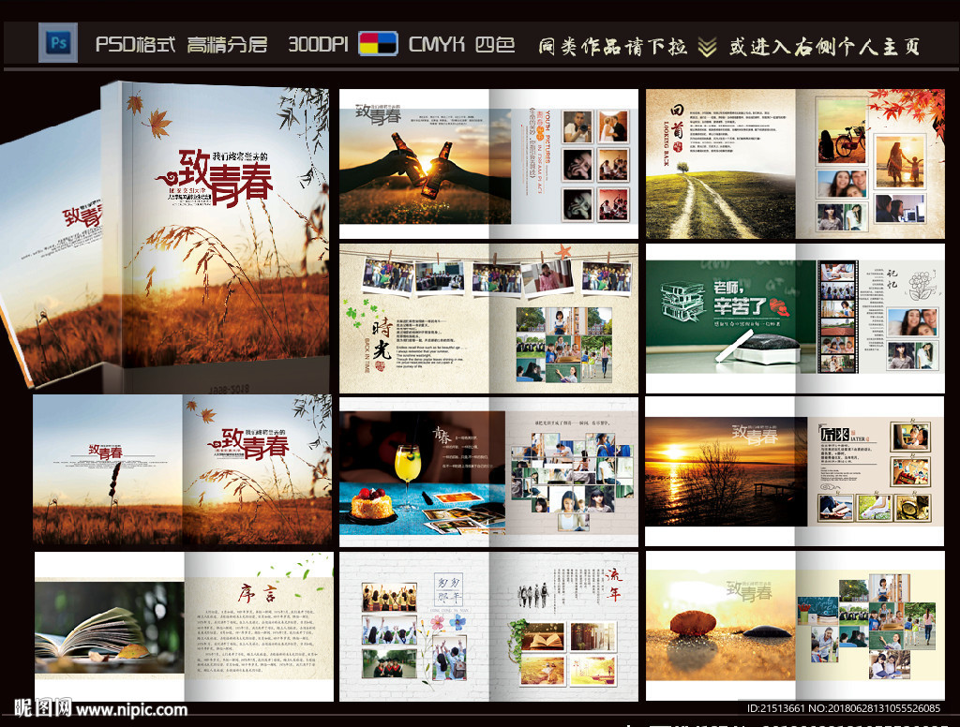Click the 300DPI header text
The width and height of the screenshot is (960, 727).
(x=318, y=45)
